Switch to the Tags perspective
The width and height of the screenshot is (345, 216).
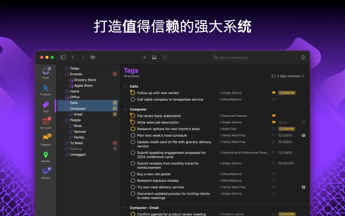click(x=46, y=107)
